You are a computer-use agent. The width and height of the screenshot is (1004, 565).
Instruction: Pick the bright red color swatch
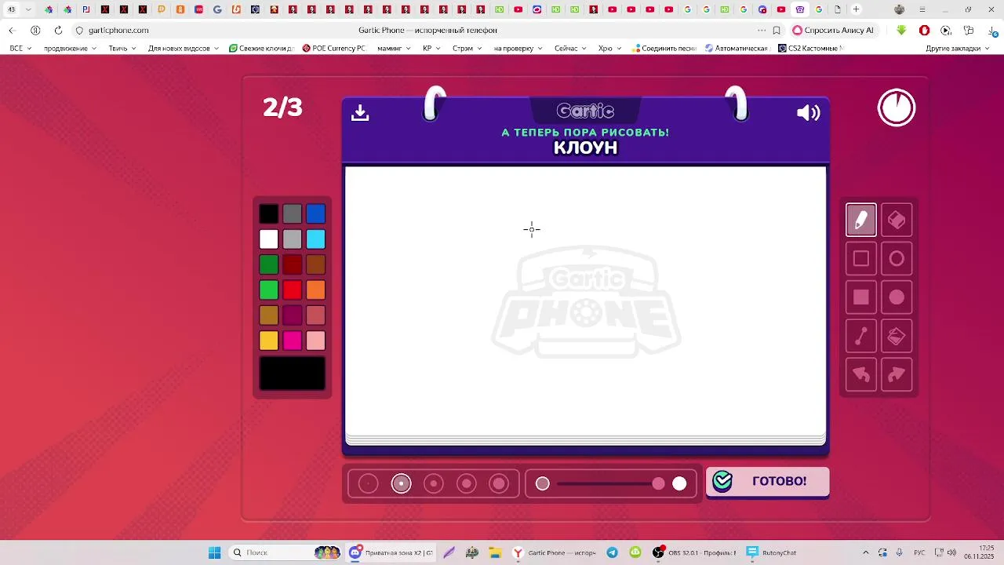pos(292,290)
